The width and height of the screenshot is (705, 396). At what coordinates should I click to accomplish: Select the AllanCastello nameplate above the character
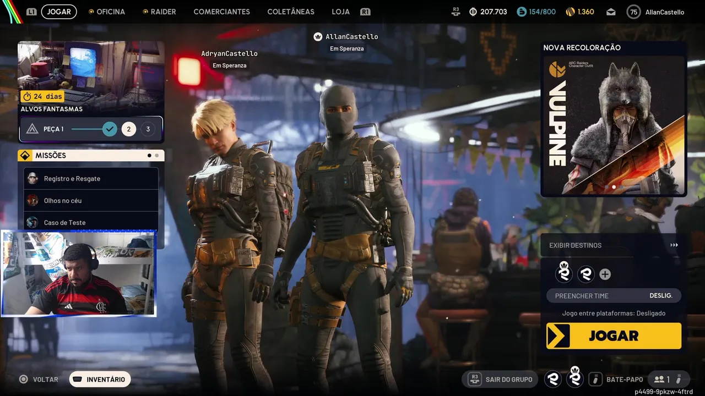pyautogui.click(x=352, y=37)
